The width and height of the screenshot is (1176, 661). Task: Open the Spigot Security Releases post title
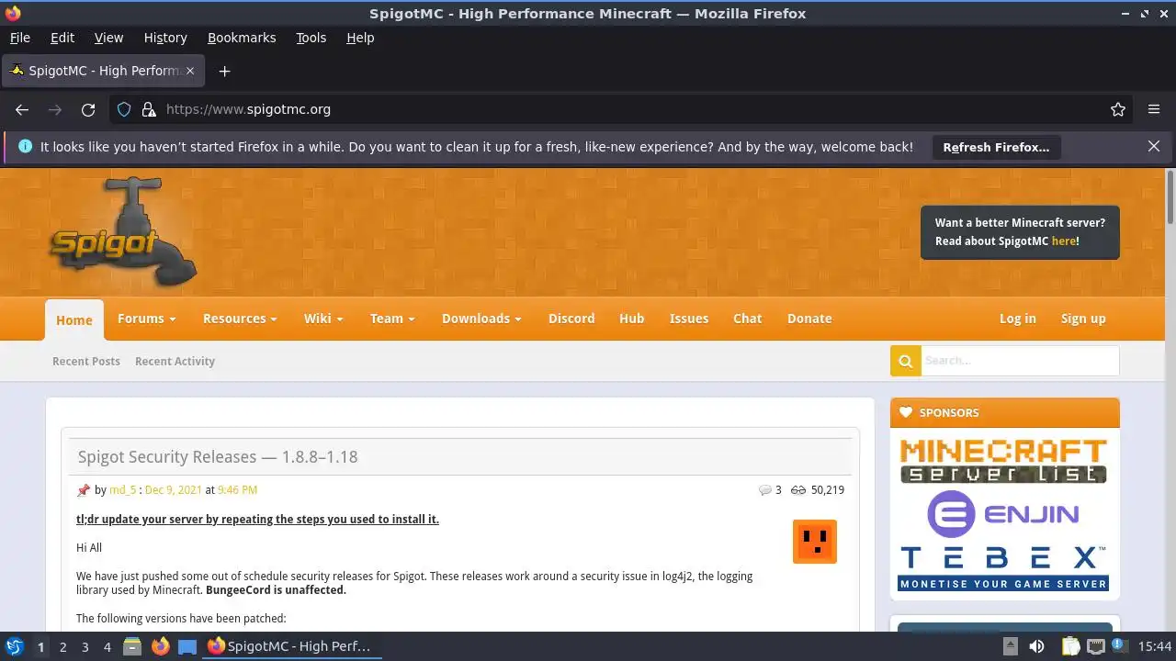(218, 456)
